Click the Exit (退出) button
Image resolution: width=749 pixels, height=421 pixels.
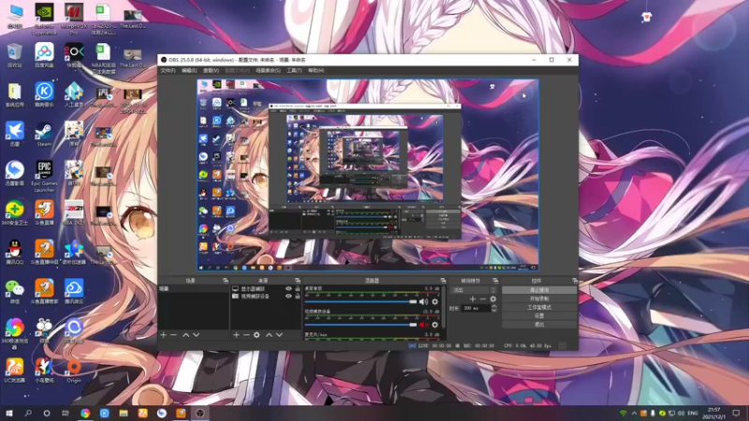[539, 325]
